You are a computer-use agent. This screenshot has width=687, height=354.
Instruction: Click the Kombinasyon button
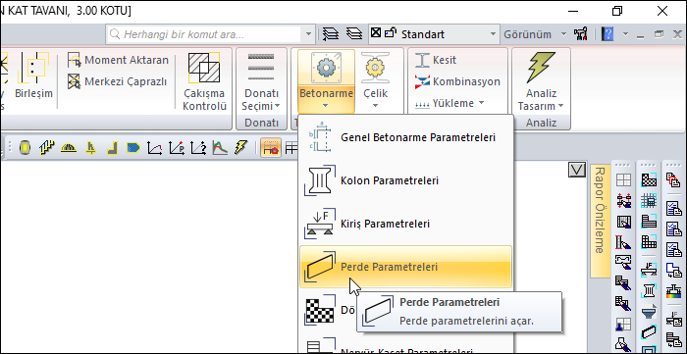click(x=457, y=81)
